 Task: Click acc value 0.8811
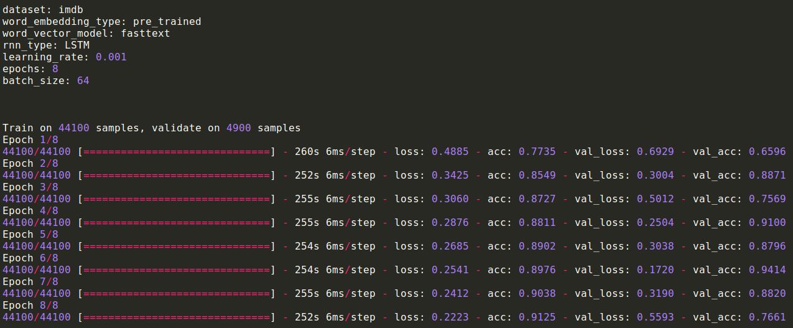pyautogui.click(x=537, y=222)
